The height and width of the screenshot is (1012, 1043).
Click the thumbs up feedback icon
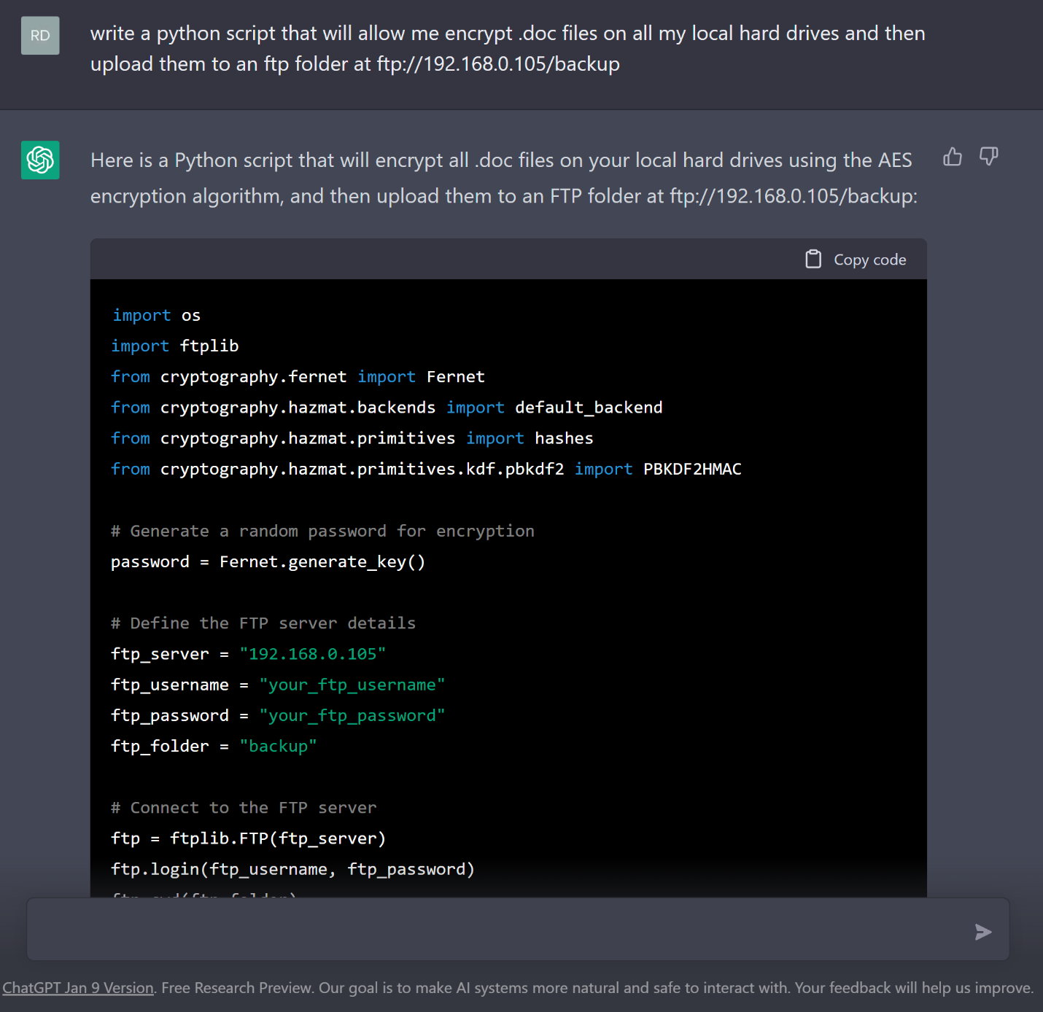(953, 157)
